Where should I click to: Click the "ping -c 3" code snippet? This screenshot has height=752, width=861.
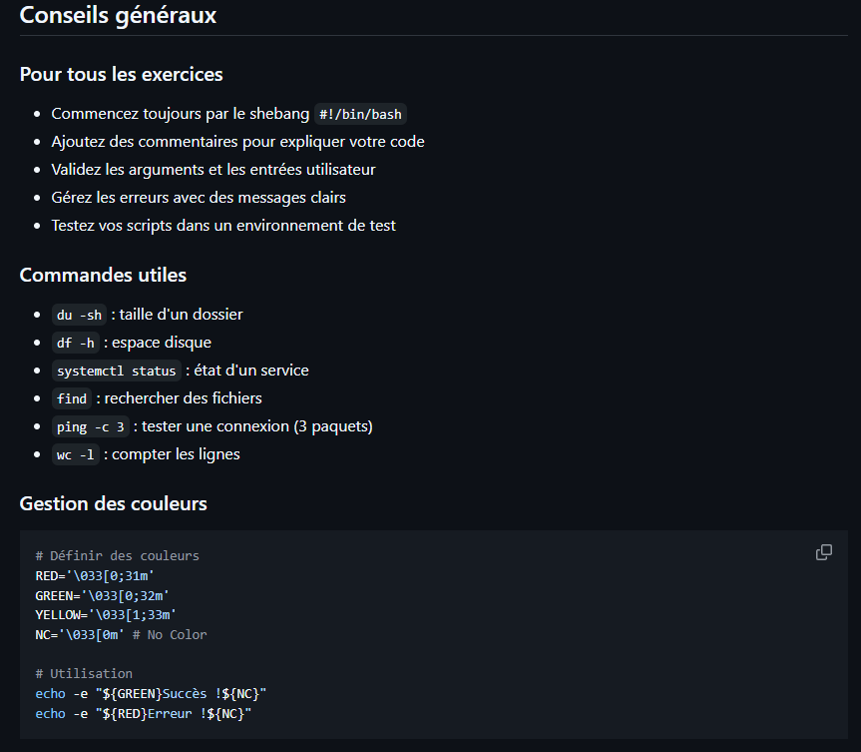tap(90, 426)
